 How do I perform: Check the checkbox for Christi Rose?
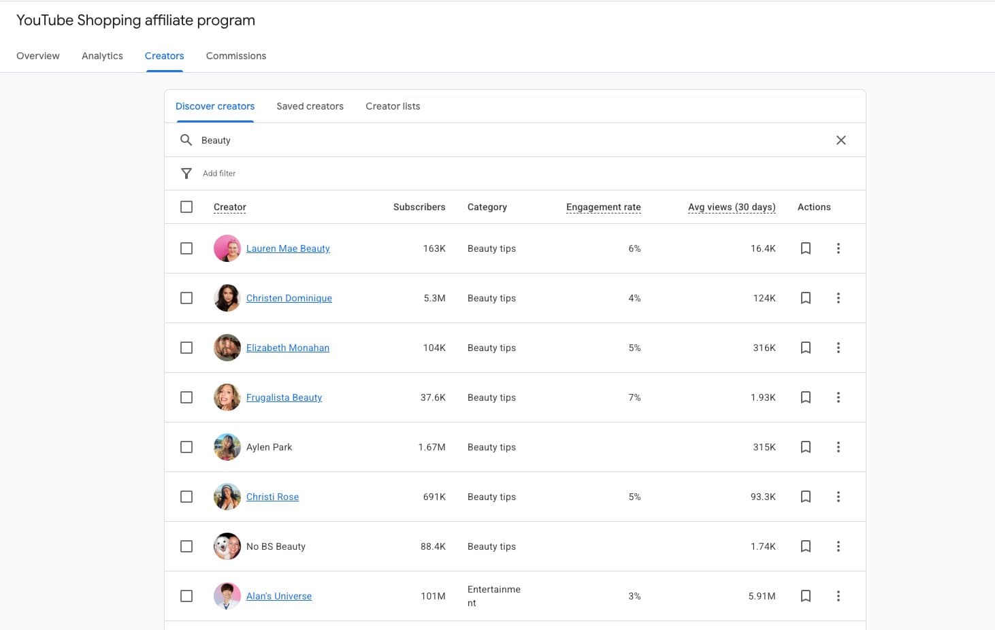pos(186,497)
